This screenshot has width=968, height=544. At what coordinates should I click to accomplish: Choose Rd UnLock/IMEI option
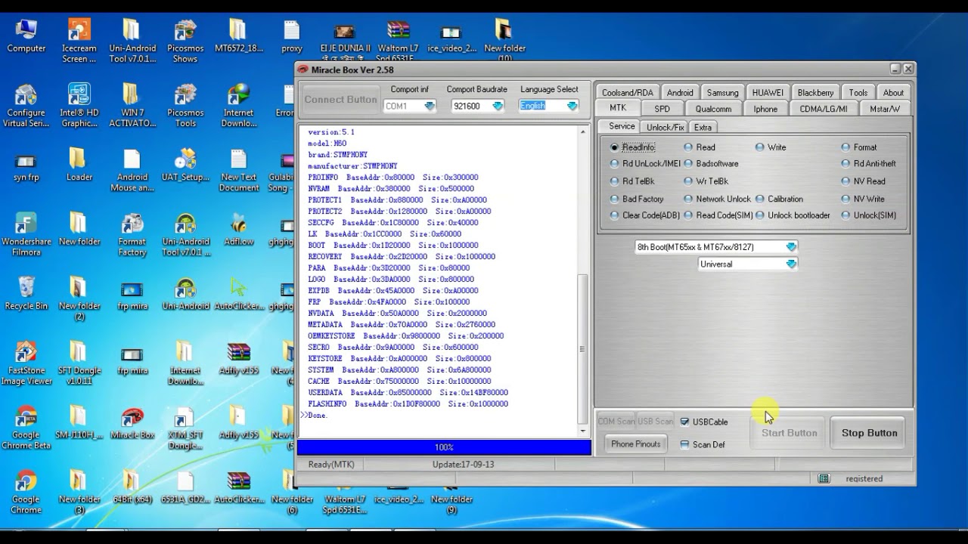click(x=645, y=163)
